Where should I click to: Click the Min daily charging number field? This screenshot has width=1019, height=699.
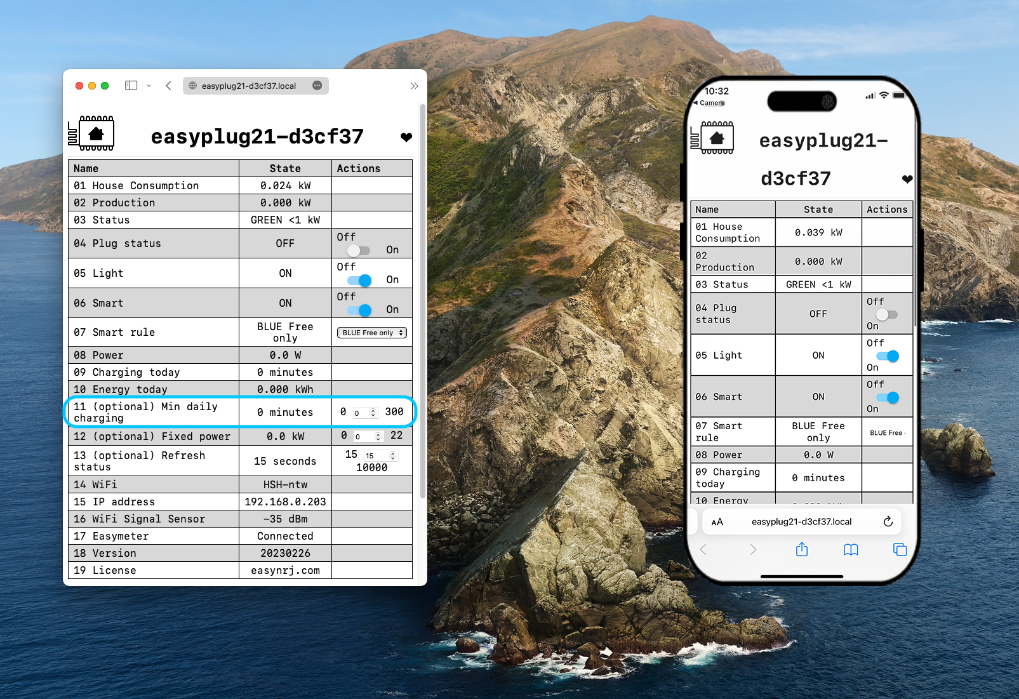(361, 413)
